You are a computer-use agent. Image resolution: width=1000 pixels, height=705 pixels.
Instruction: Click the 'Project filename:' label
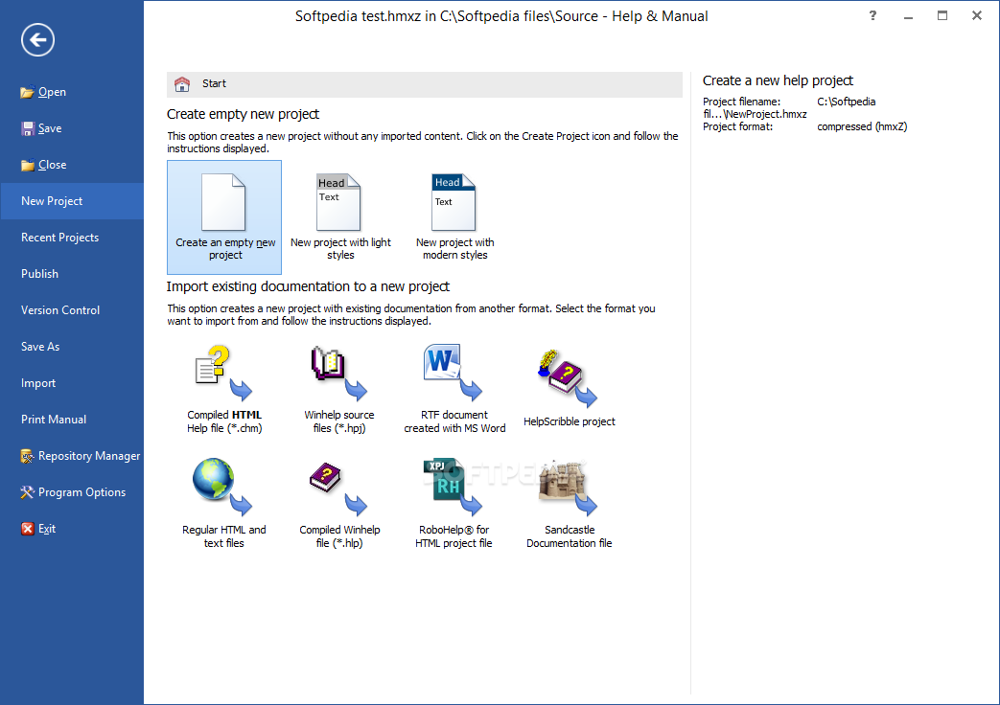[x=742, y=102]
